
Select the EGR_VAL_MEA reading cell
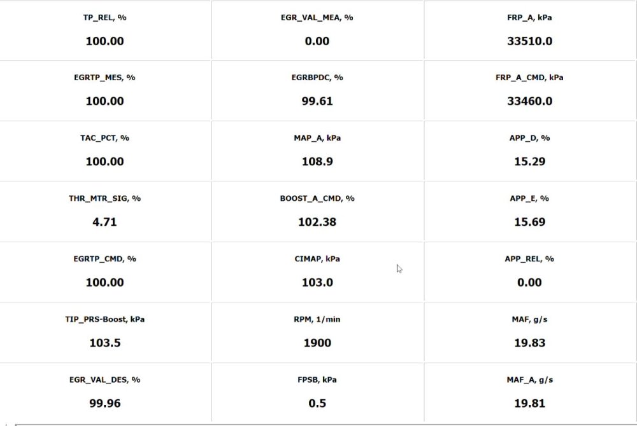317,31
